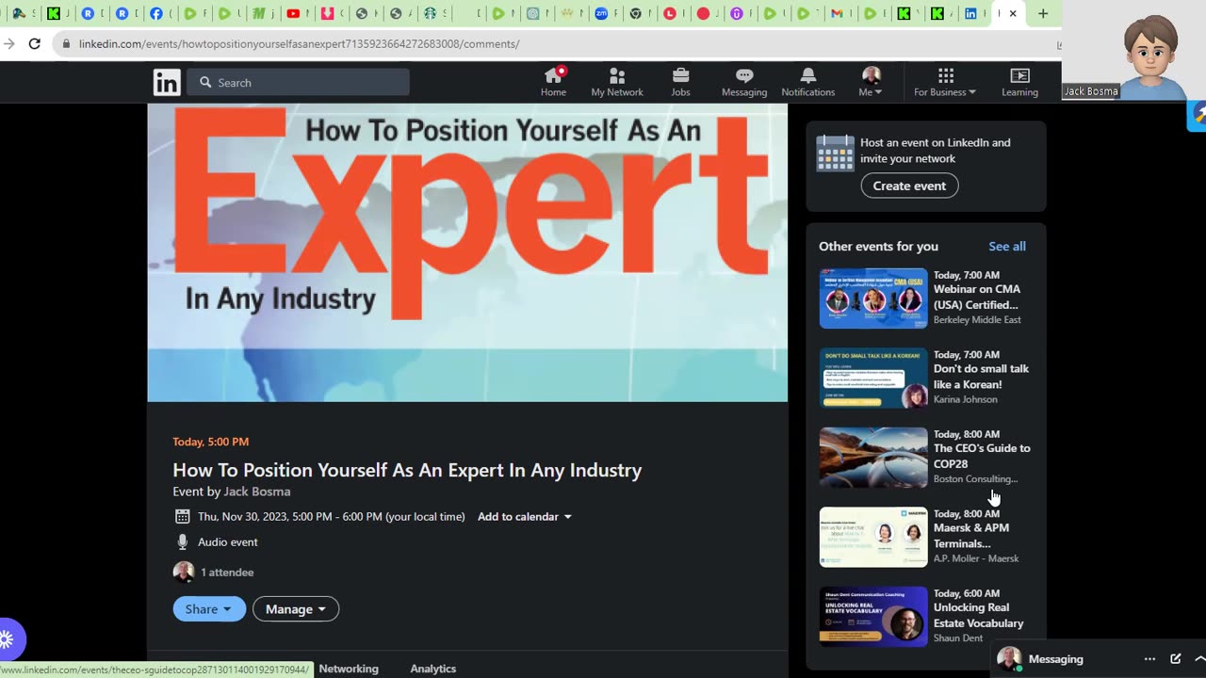This screenshot has height=678, width=1206.
Task: Click the Today, 5:00 PM text
Action: 211,442
